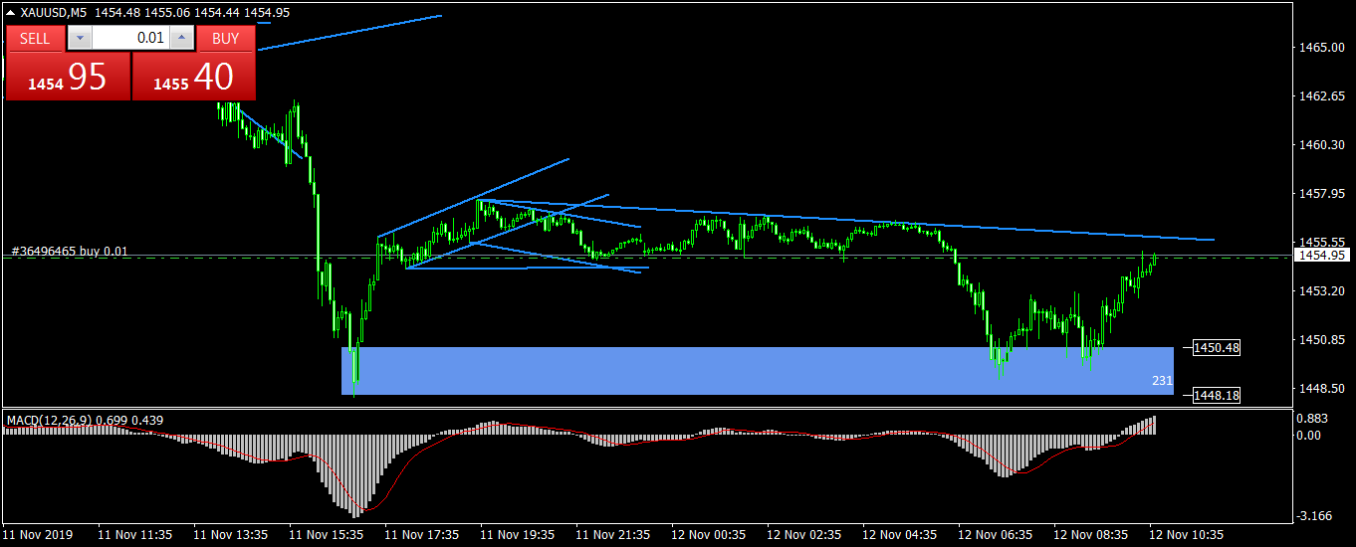Click the 1448.18 rectangle price label
This screenshot has height=547, width=1356.
coord(1217,396)
